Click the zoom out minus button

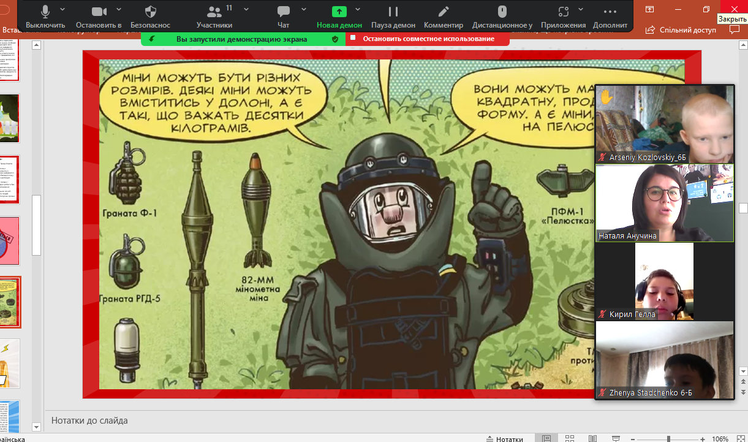pos(634,439)
